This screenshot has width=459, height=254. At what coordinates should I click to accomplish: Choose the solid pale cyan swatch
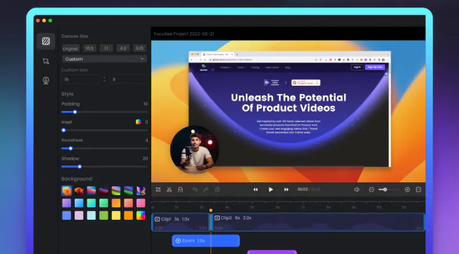coord(91,215)
